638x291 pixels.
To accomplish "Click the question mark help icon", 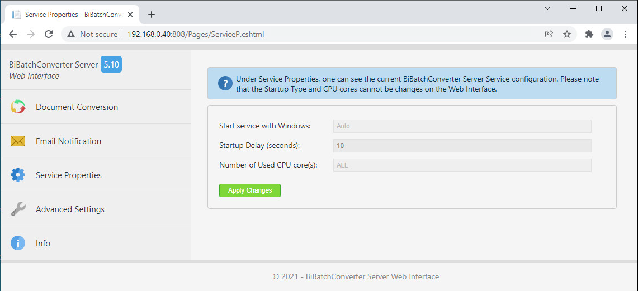I will click(225, 84).
